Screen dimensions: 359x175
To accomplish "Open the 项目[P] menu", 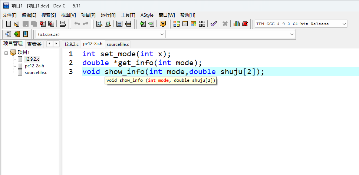I will (x=88, y=15).
